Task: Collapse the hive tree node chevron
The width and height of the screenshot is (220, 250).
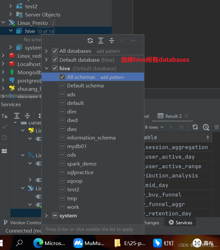Action: [11, 30]
